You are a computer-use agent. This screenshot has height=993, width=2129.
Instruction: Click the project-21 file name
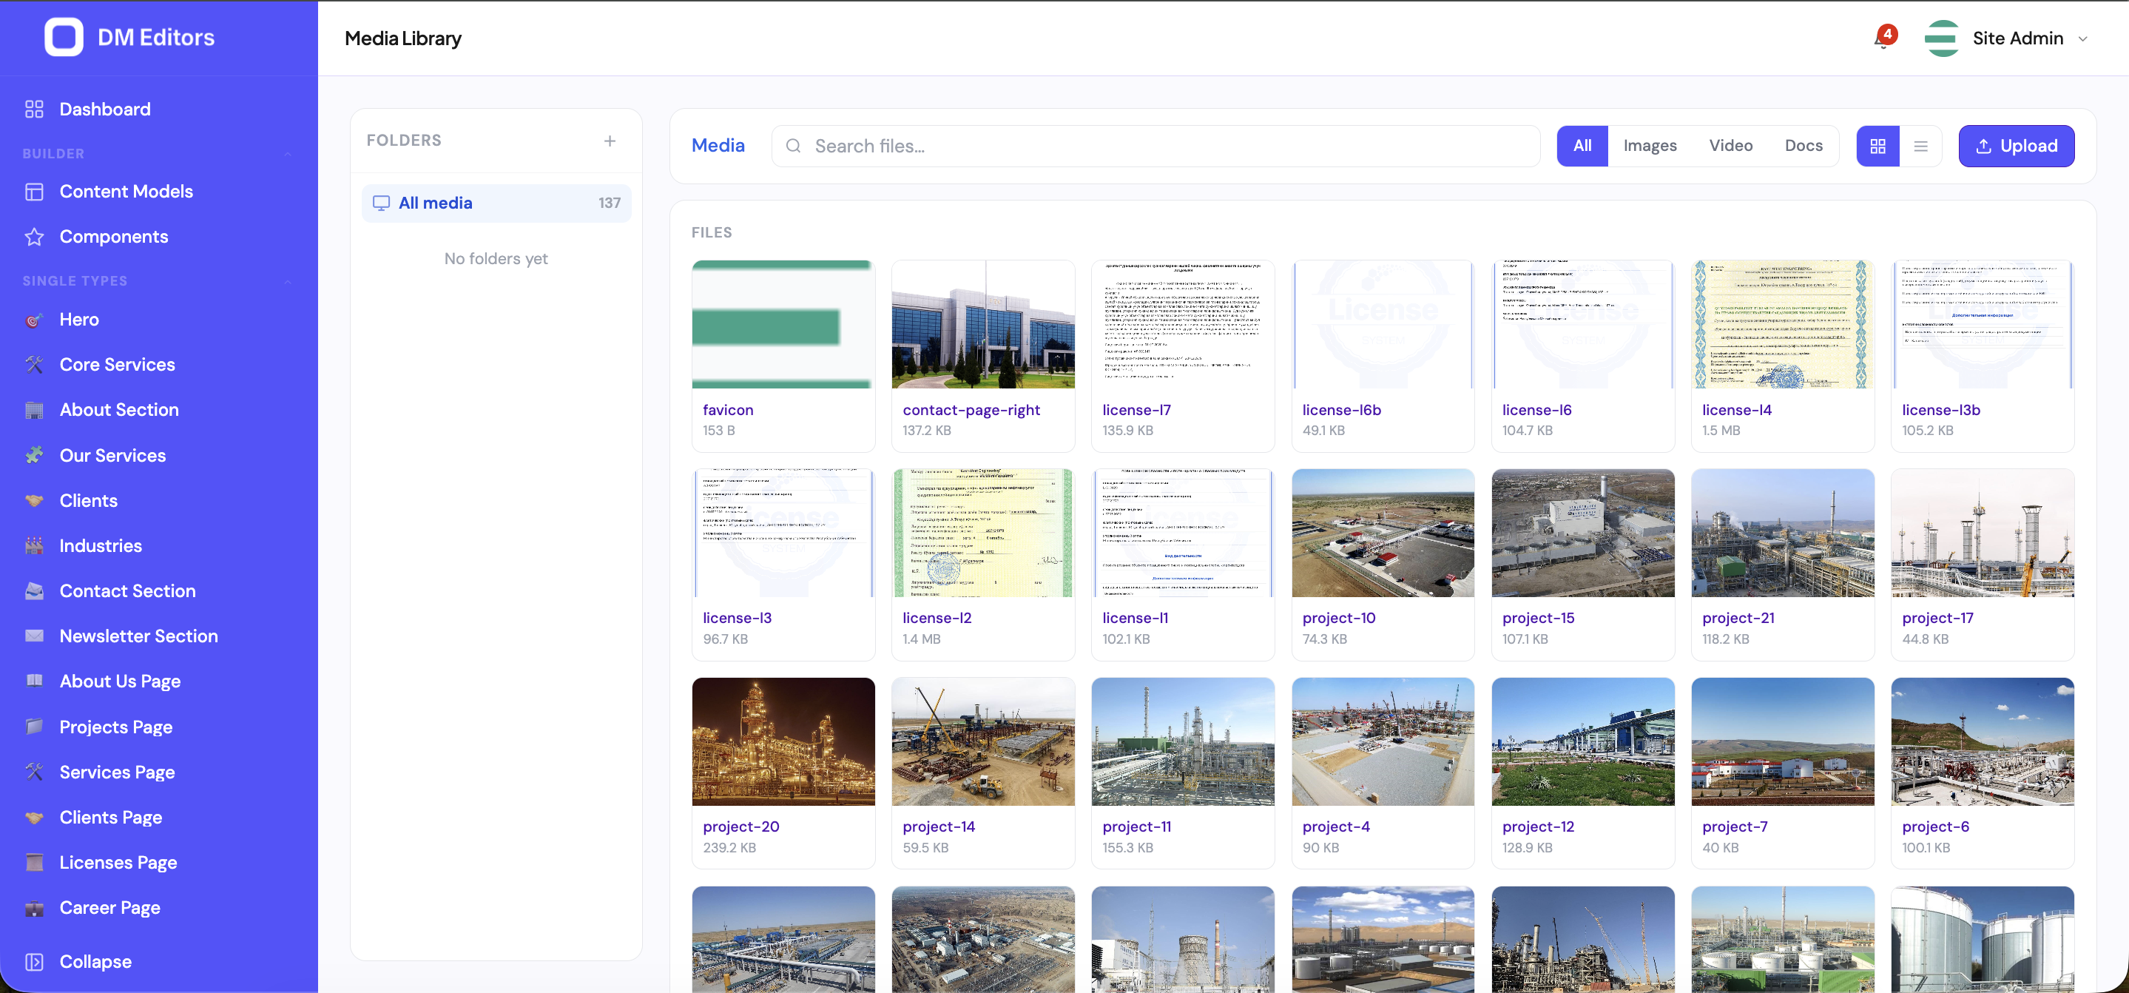pyautogui.click(x=1738, y=618)
